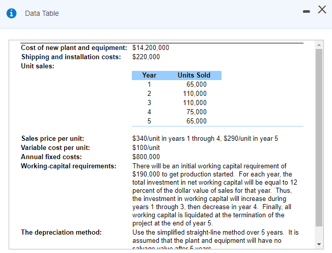Click the scrollbar down arrow
Viewport: 332px width, 253px height.
(319, 244)
